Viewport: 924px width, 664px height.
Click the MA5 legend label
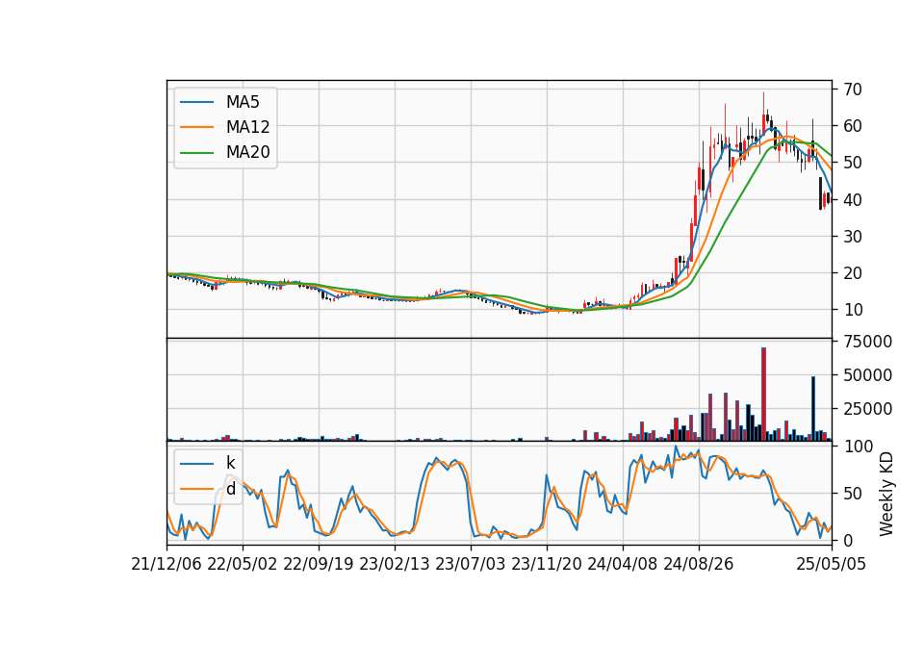click(x=243, y=102)
